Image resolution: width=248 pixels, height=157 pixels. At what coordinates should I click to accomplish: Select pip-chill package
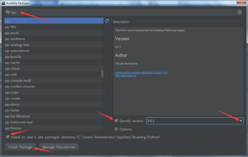pyautogui.click(x=54, y=74)
